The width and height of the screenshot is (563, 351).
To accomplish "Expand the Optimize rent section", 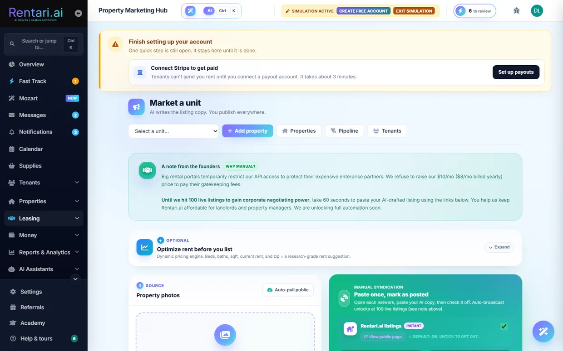I will pyautogui.click(x=499, y=247).
